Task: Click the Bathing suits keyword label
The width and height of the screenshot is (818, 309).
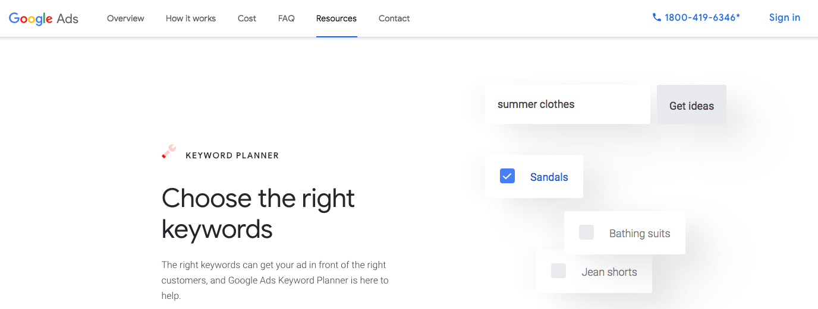Action: point(640,234)
